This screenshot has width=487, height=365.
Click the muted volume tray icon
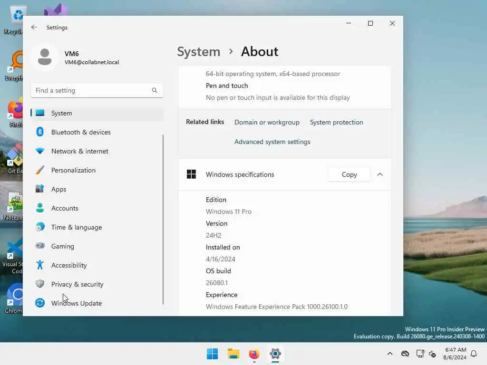[x=432, y=354]
